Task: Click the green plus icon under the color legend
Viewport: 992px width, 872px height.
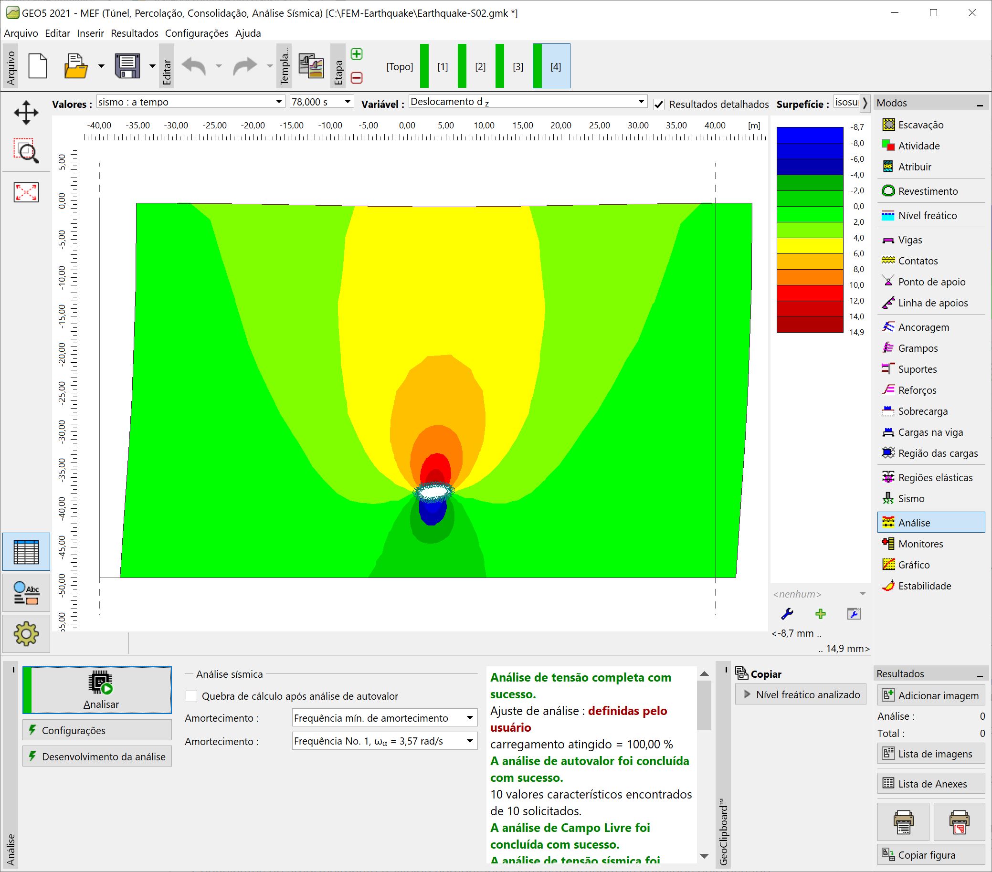Action: (821, 614)
